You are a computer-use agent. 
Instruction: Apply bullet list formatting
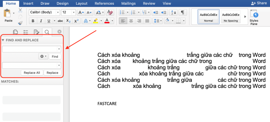click(x=122, y=12)
